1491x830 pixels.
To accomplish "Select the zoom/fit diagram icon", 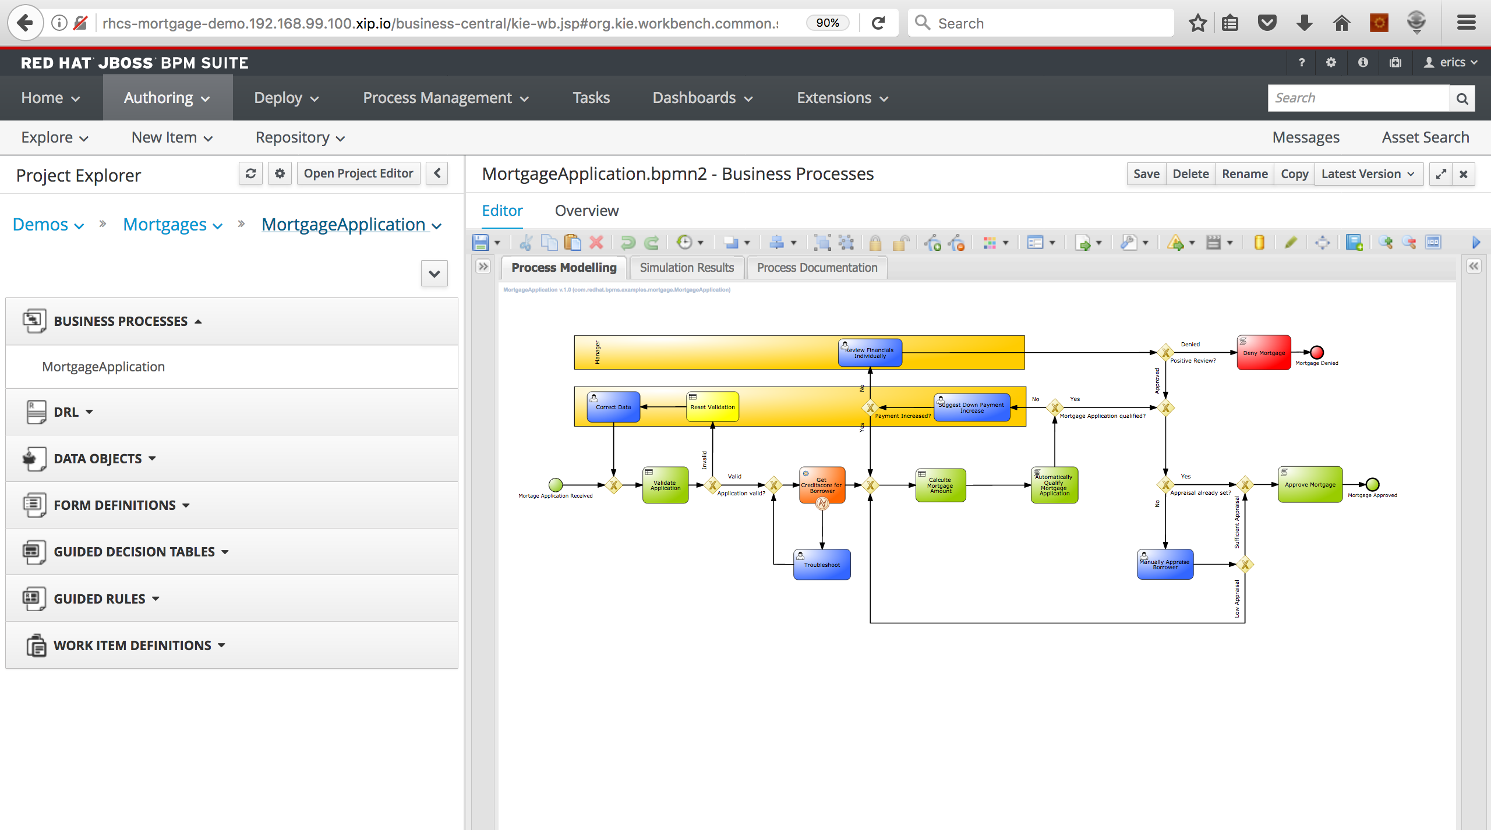I will point(1322,242).
